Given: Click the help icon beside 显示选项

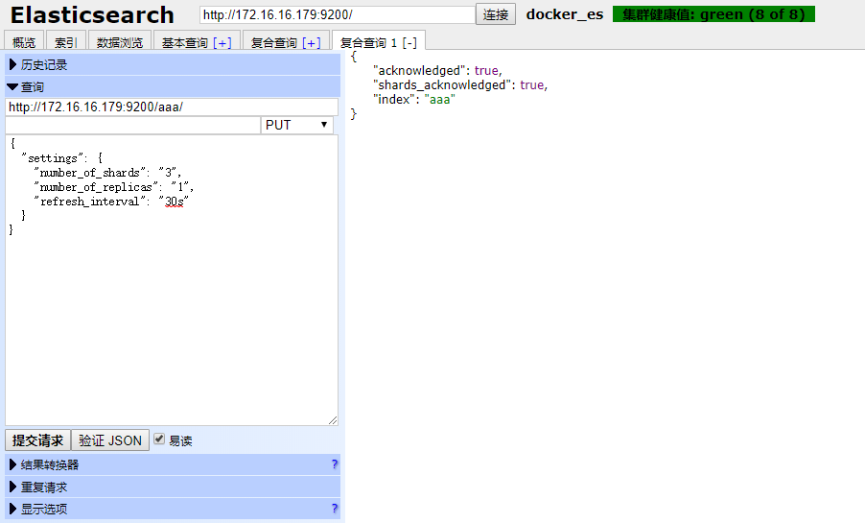Looking at the screenshot, I should coord(334,509).
